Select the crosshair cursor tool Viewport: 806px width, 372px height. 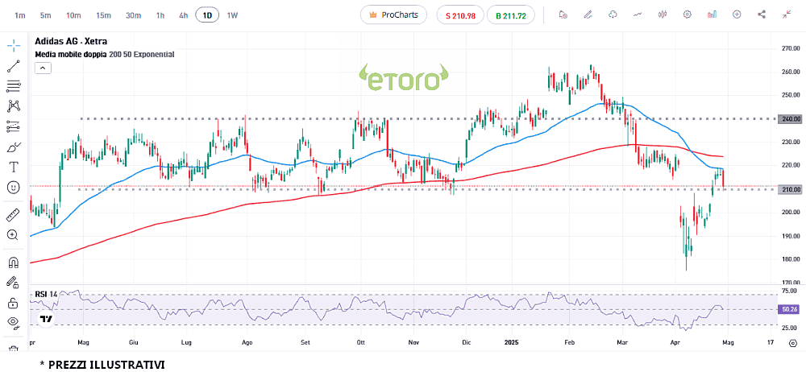click(x=14, y=45)
